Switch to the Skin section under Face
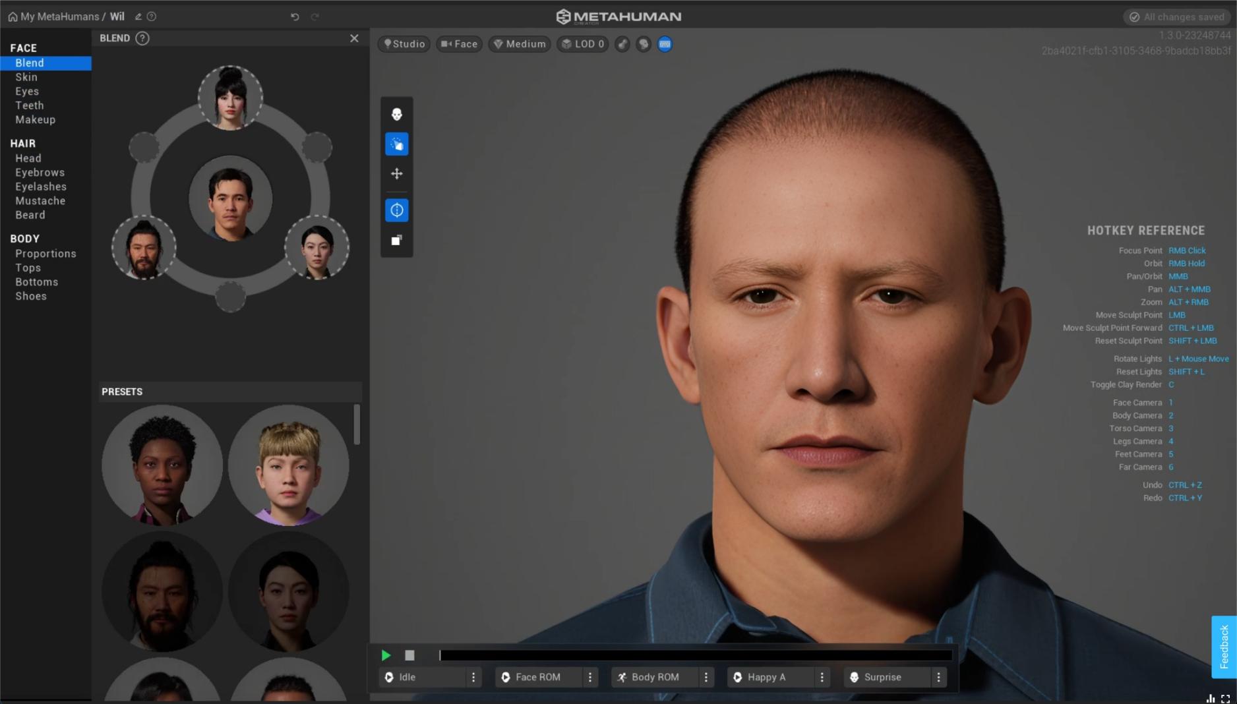1237x704 pixels. pos(26,77)
